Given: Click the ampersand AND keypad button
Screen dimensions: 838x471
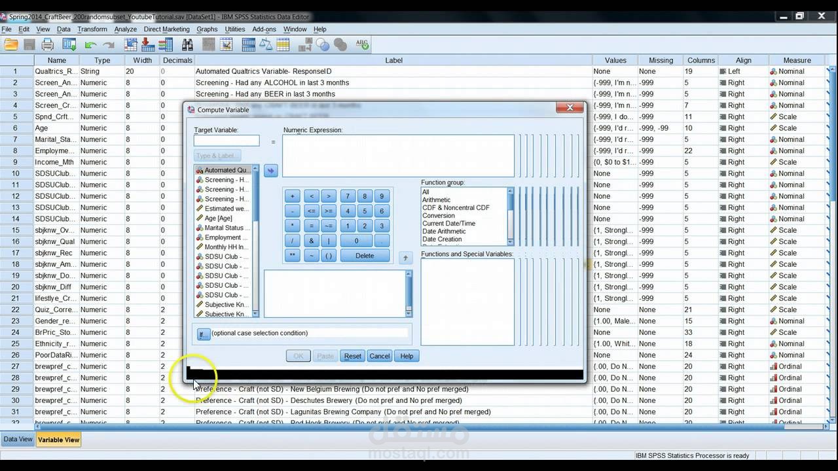Looking at the screenshot, I should pyautogui.click(x=312, y=241).
